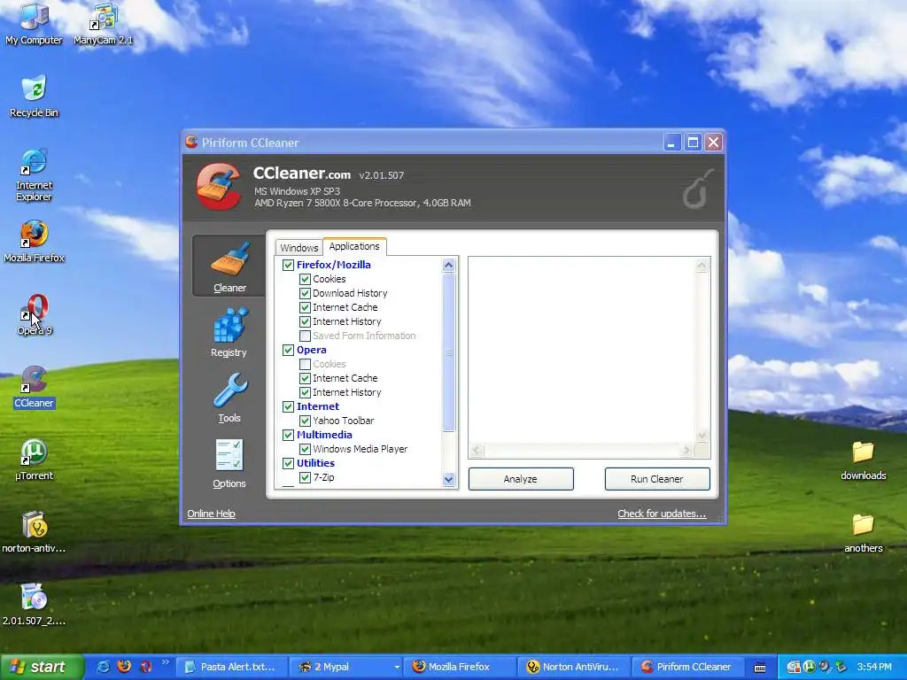Select the Recycle Bin icon

click(x=34, y=97)
